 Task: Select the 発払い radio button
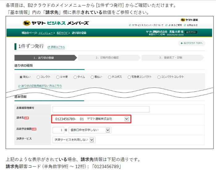[x=21, y=77]
